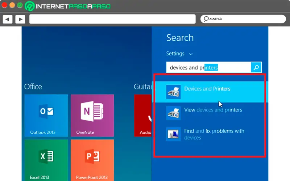Click the Guitar group heading
Image resolution: width=290 pixels, height=181 pixels.
142,87
